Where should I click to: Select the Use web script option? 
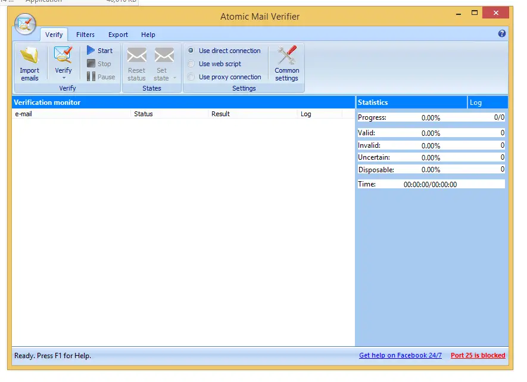[191, 64]
